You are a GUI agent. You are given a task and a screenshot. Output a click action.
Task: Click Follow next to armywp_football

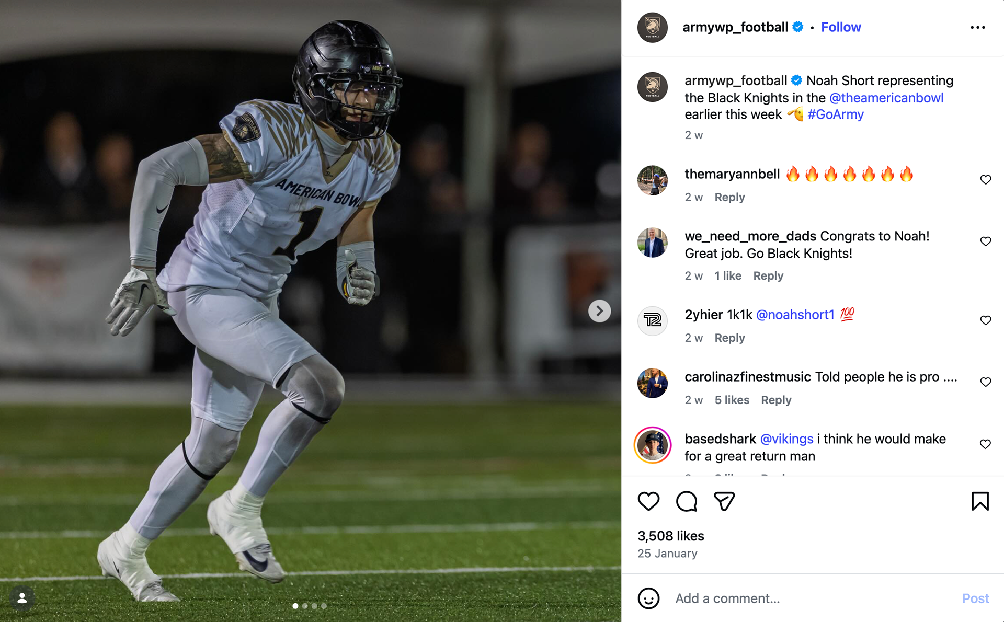click(840, 27)
